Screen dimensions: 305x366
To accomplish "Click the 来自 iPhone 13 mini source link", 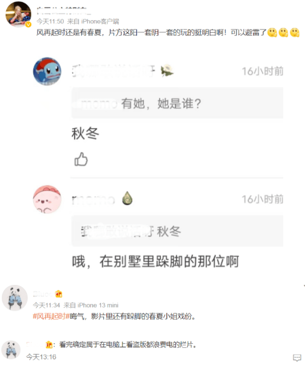I will [91, 305].
